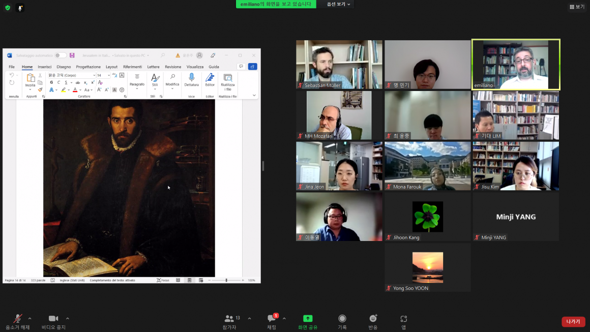Click the Zoom encryption shield icon
Viewport: 590px width, 332px height.
coord(8,8)
